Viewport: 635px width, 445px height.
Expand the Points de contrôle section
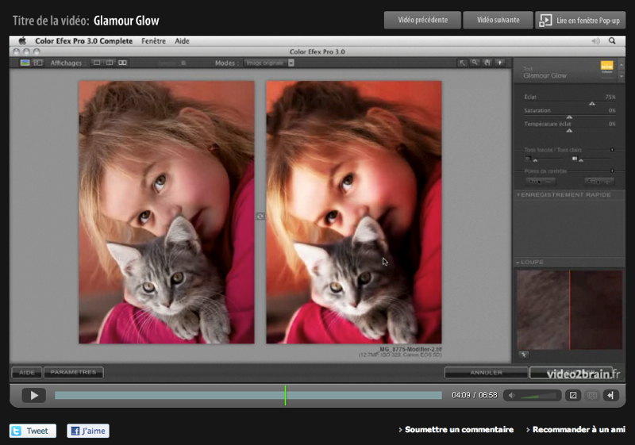[612, 171]
